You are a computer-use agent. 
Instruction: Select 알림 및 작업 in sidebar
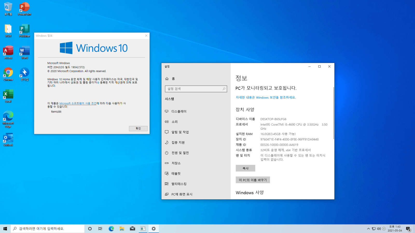pyautogui.click(x=196, y=132)
